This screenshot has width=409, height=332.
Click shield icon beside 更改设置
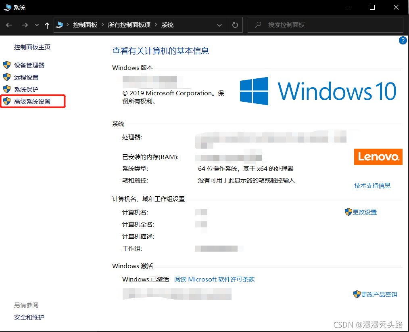coord(348,212)
